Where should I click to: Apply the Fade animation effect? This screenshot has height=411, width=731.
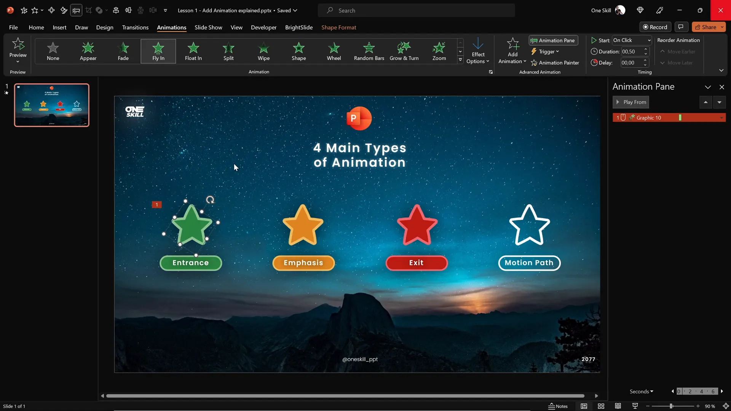[123, 51]
